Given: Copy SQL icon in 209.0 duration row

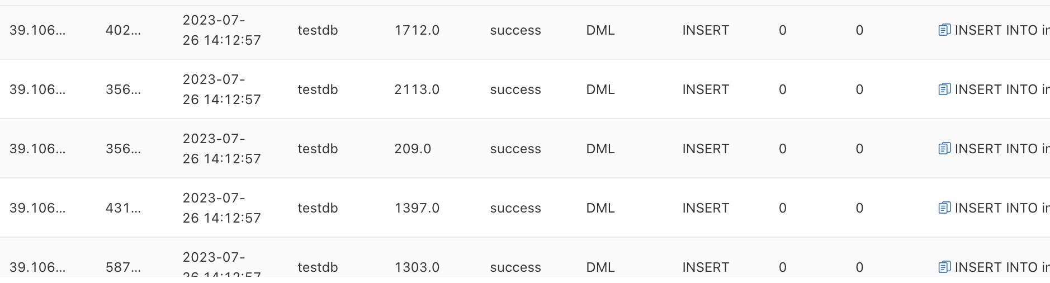Looking at the screenshot, I should (944, 149).
